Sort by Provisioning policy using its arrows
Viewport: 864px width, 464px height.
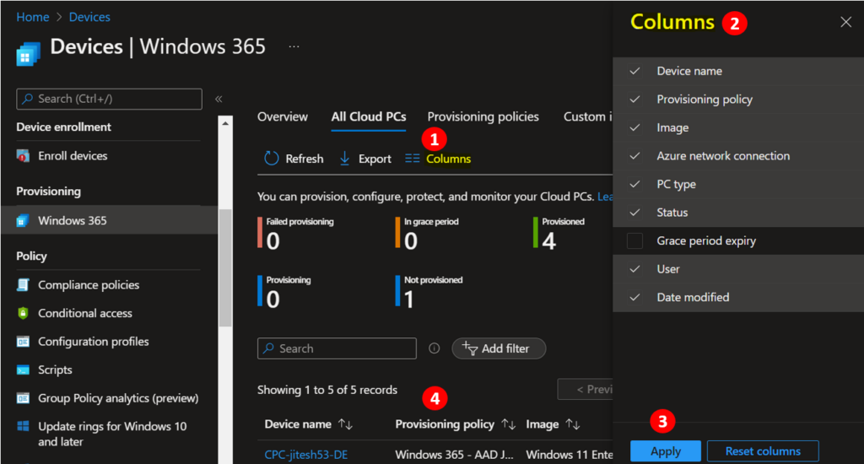click(509, 424)
